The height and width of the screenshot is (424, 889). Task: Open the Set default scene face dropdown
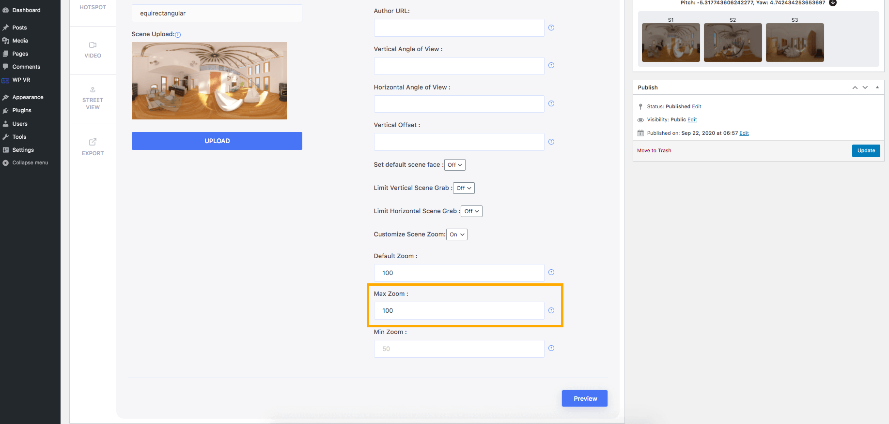pos(455,165)
